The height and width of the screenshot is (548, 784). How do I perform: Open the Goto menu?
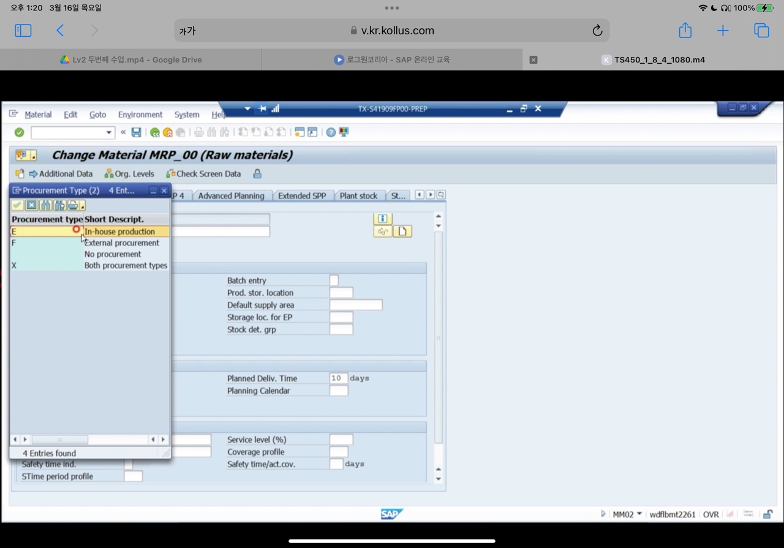pyautogui.click(x=97, y=114)
